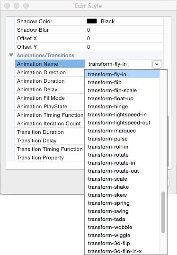Viewport: 177px width, 255px height.
Task: Select transform-rotate-out option
Action: click(x=114, y=171)
